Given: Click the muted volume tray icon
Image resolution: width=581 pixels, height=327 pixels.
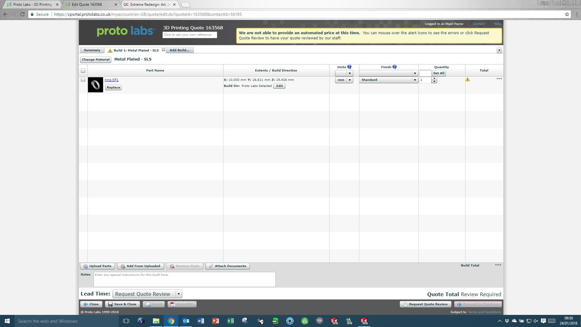Looking at the screenshot, I should click(x=536, y=321).
